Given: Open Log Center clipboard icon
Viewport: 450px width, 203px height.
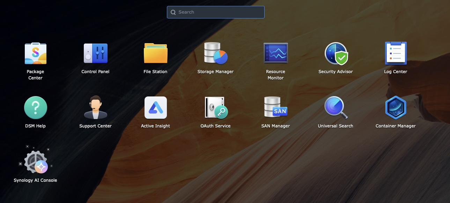Looking at the screenshot, I should click(396, 53).
